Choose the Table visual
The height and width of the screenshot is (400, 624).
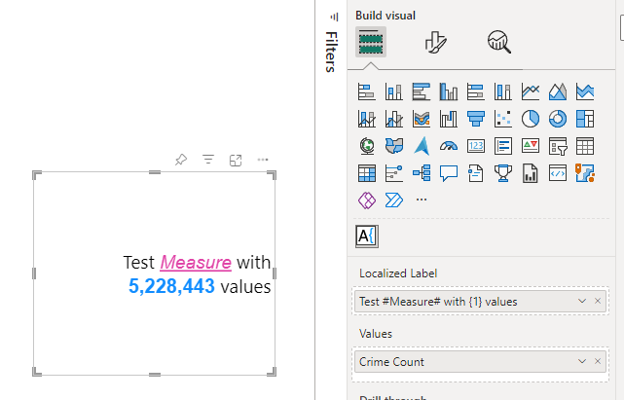coord(585,146)
